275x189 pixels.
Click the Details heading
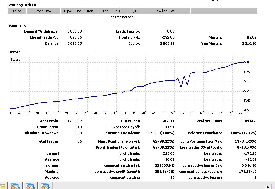(x=15, y=52)
